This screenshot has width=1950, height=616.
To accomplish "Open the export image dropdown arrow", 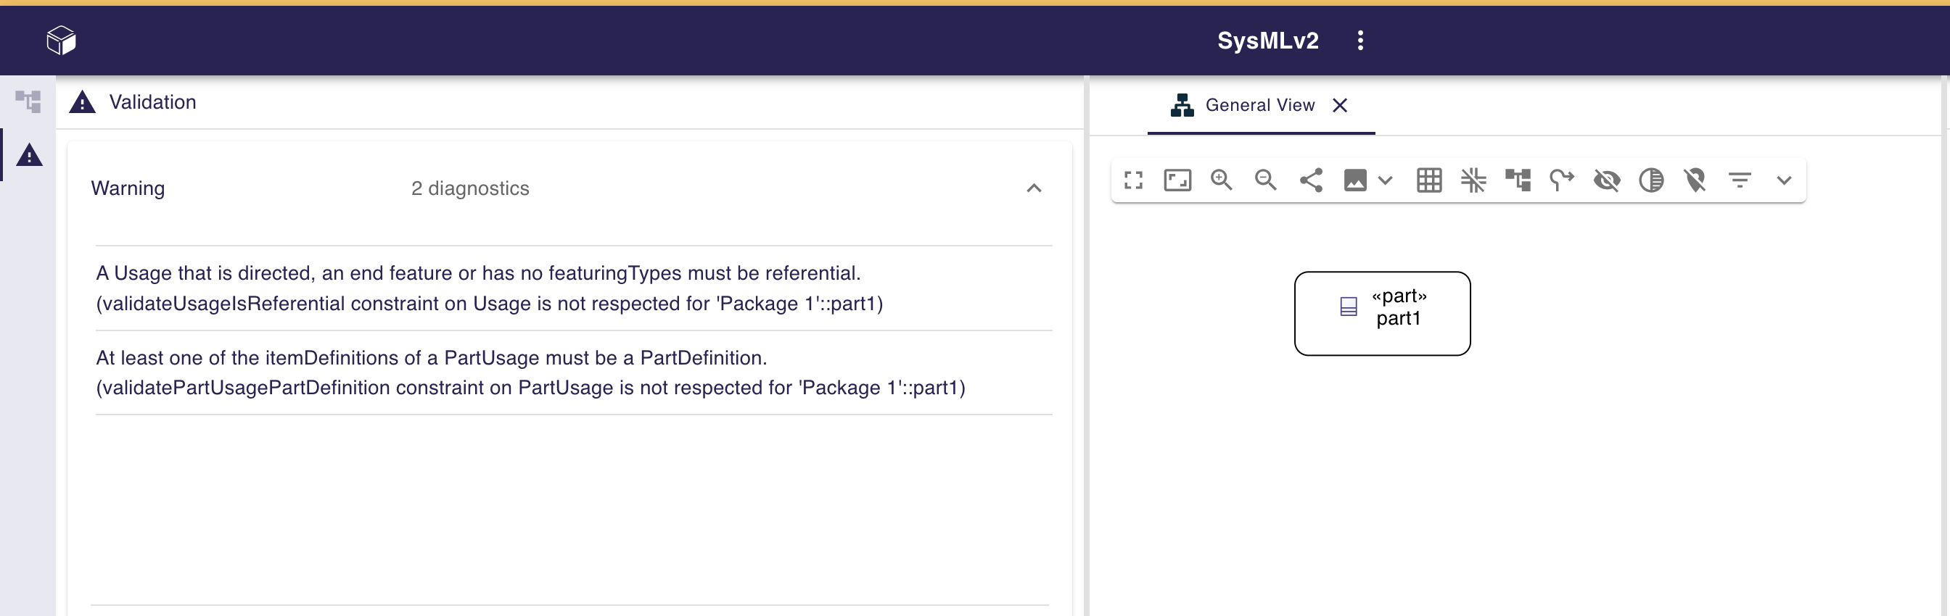I will 1385,180.
